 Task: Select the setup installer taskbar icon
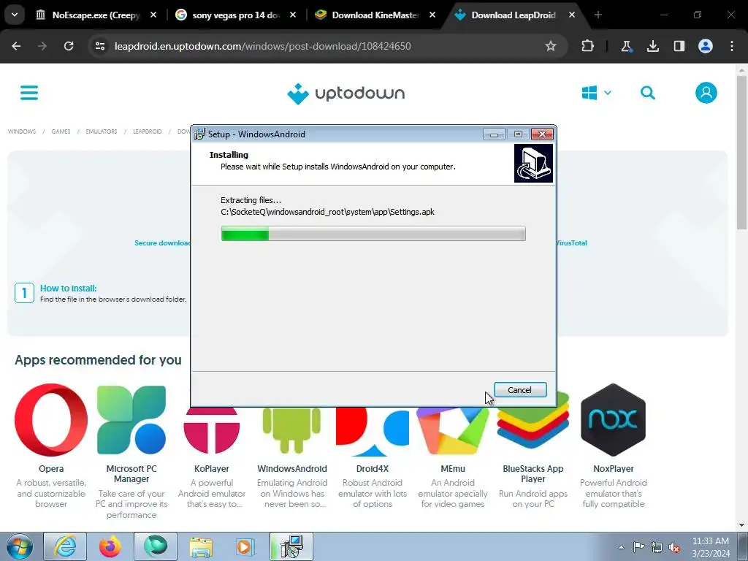[x=291, y=546]
